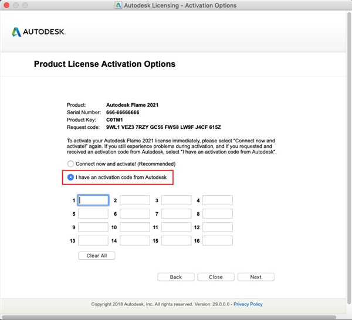This screenshot has width=352, height=320.
Task: Click the red close window button
Action: click(x=6, y=6)
